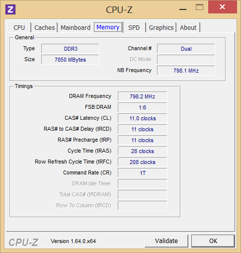Click the General group heading
The height and width of the screenshot is (253, 241).
[24, 37]
